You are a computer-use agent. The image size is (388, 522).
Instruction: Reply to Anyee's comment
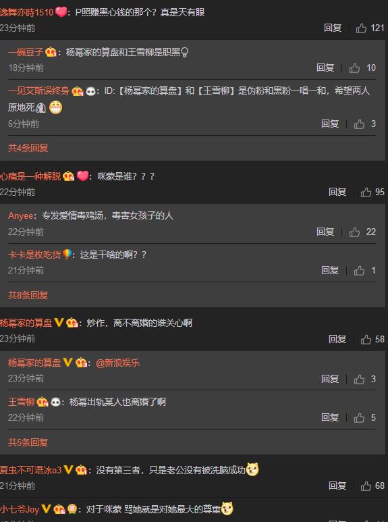click(325, 232)
